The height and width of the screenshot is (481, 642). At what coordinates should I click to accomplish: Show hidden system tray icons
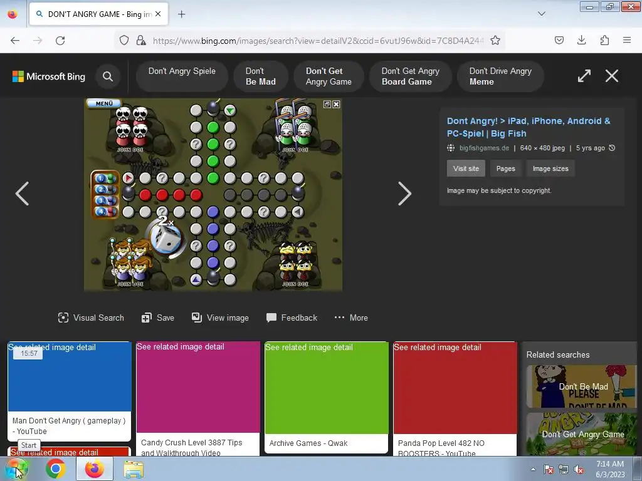click(x=533, y=470)
